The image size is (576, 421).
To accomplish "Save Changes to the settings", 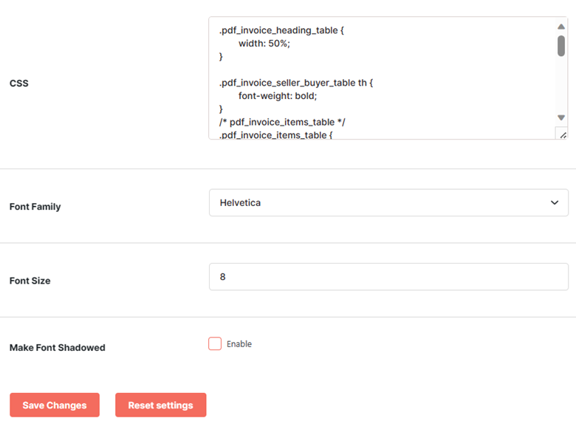I will (55, 405).
